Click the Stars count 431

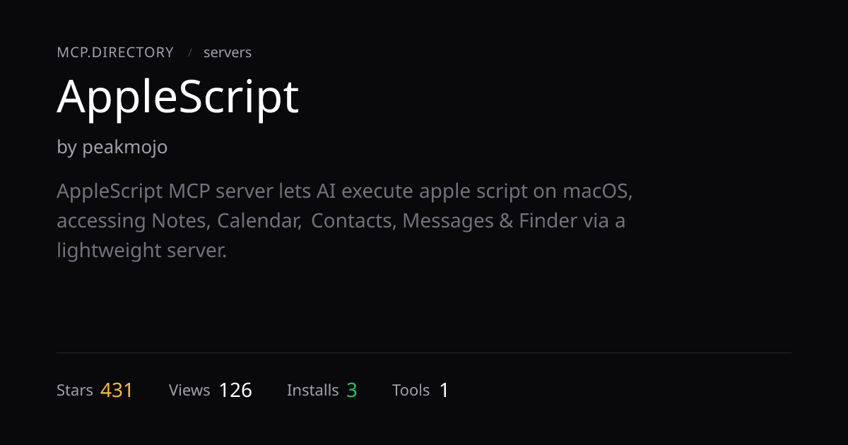click(x=117, y=391)
